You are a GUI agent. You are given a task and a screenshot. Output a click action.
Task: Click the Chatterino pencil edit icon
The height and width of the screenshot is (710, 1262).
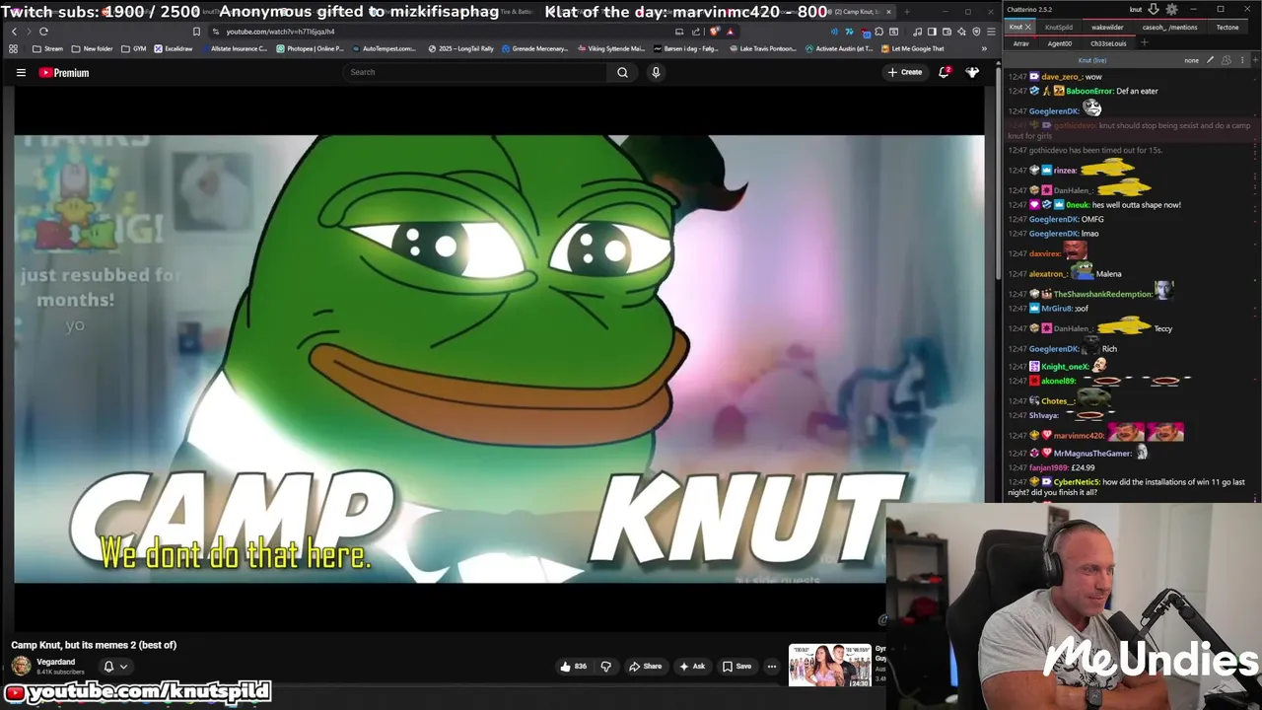click(x=1210, y=60)
